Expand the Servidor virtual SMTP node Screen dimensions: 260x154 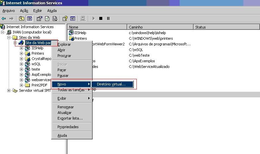point(9,91)
